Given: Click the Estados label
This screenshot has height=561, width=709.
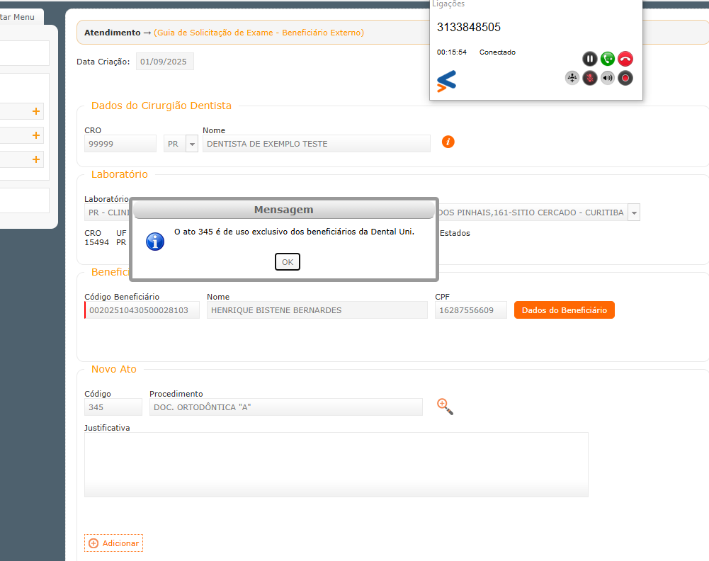Looking at the screenshot, I should coord(455,233).
